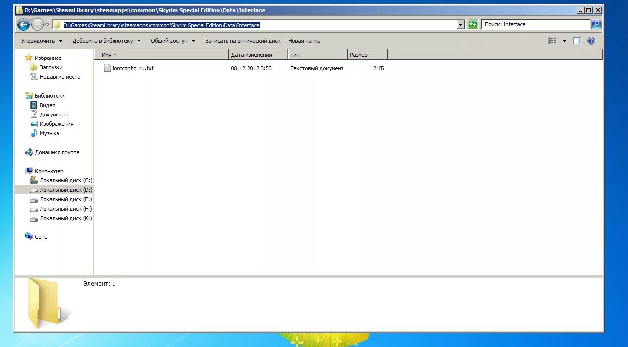Select "Сеть" in the navigation pane
Screen dimensions: 628x347
tap(41, 237)
